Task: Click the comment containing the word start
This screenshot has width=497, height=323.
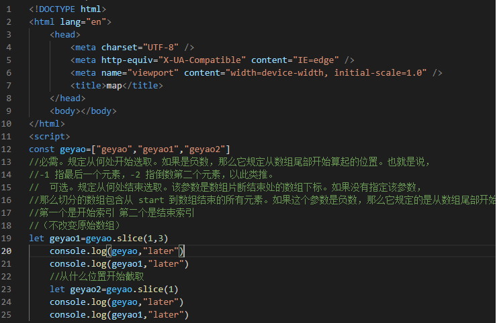Action: [263, 200]
